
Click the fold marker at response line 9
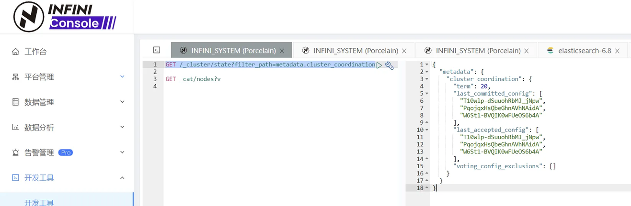click(x=427, y=123)
